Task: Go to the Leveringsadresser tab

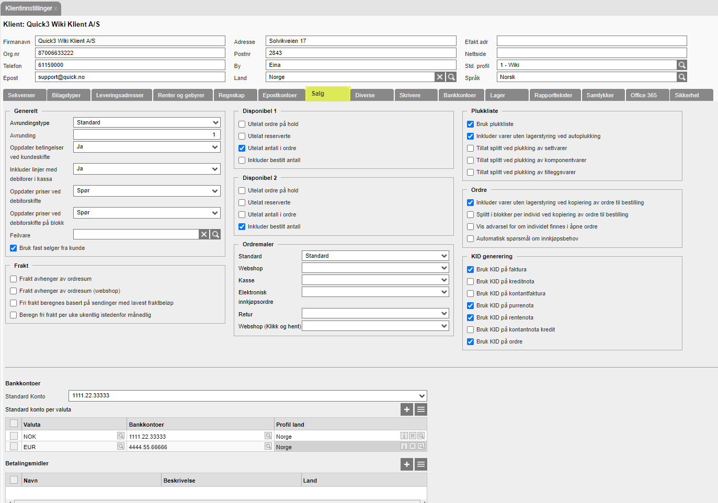Action: (122, 95)
